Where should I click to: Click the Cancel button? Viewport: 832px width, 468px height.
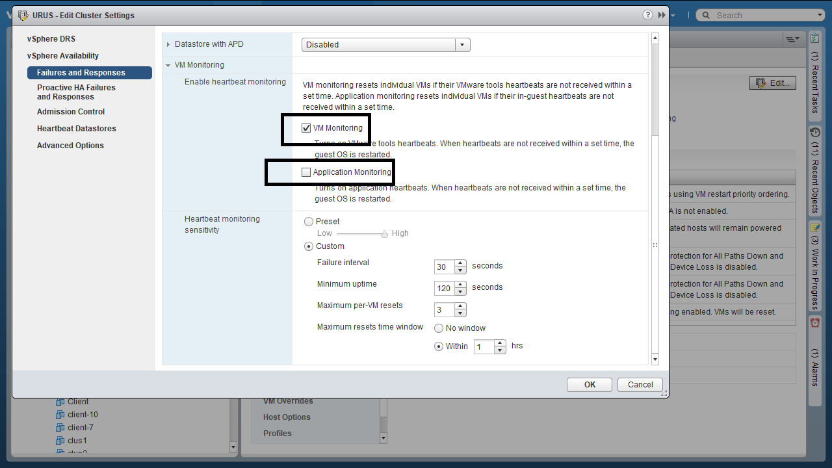click(x=640, y=385)
